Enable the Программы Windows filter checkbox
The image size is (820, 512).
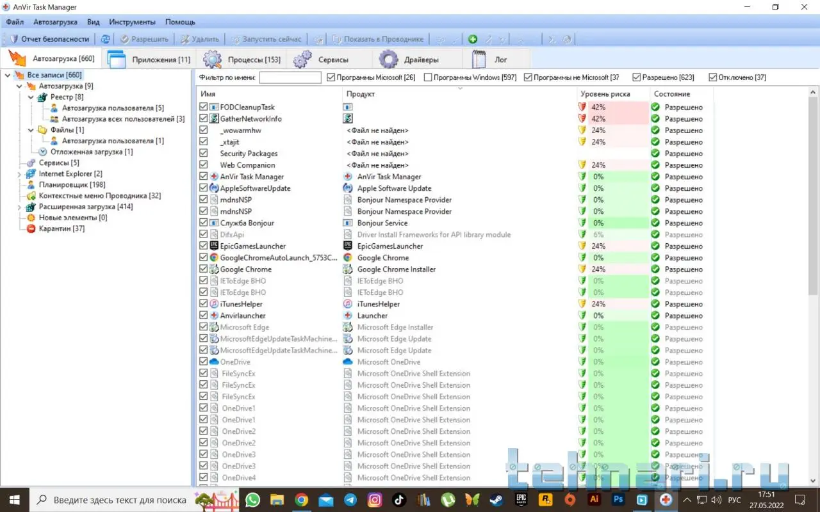[428, 77]
